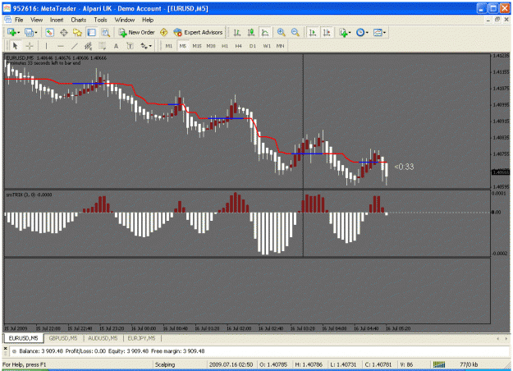Switch to the AUDUSD,M5 chart tab
The image size is (513, 371).
point(103,338)
